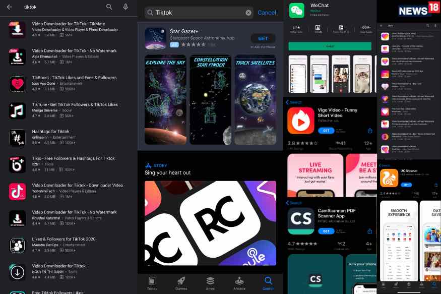Go back to Search from CamScanner page
This screenshot has height=294, width=441.
(x=294, y=203)
